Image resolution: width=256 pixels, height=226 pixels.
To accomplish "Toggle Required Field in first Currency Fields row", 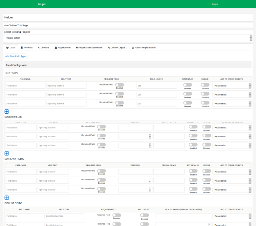I will 101,171.
